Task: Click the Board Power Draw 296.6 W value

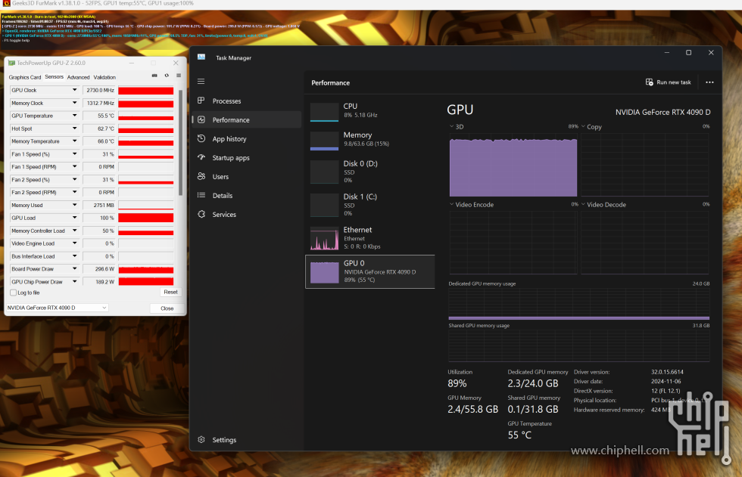Action: (x=99, y=268)
